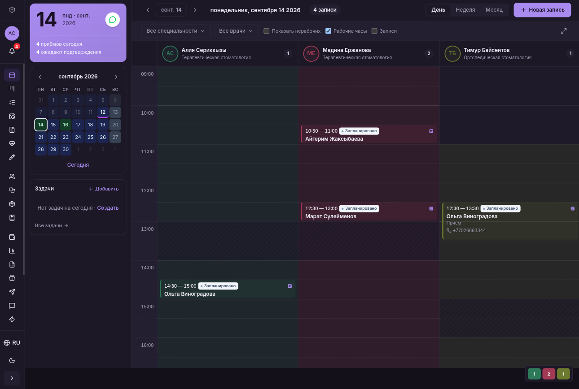Viewport: 579px width, 389px height.
Task: Open the RU language selector
Action: coord(12,343)
